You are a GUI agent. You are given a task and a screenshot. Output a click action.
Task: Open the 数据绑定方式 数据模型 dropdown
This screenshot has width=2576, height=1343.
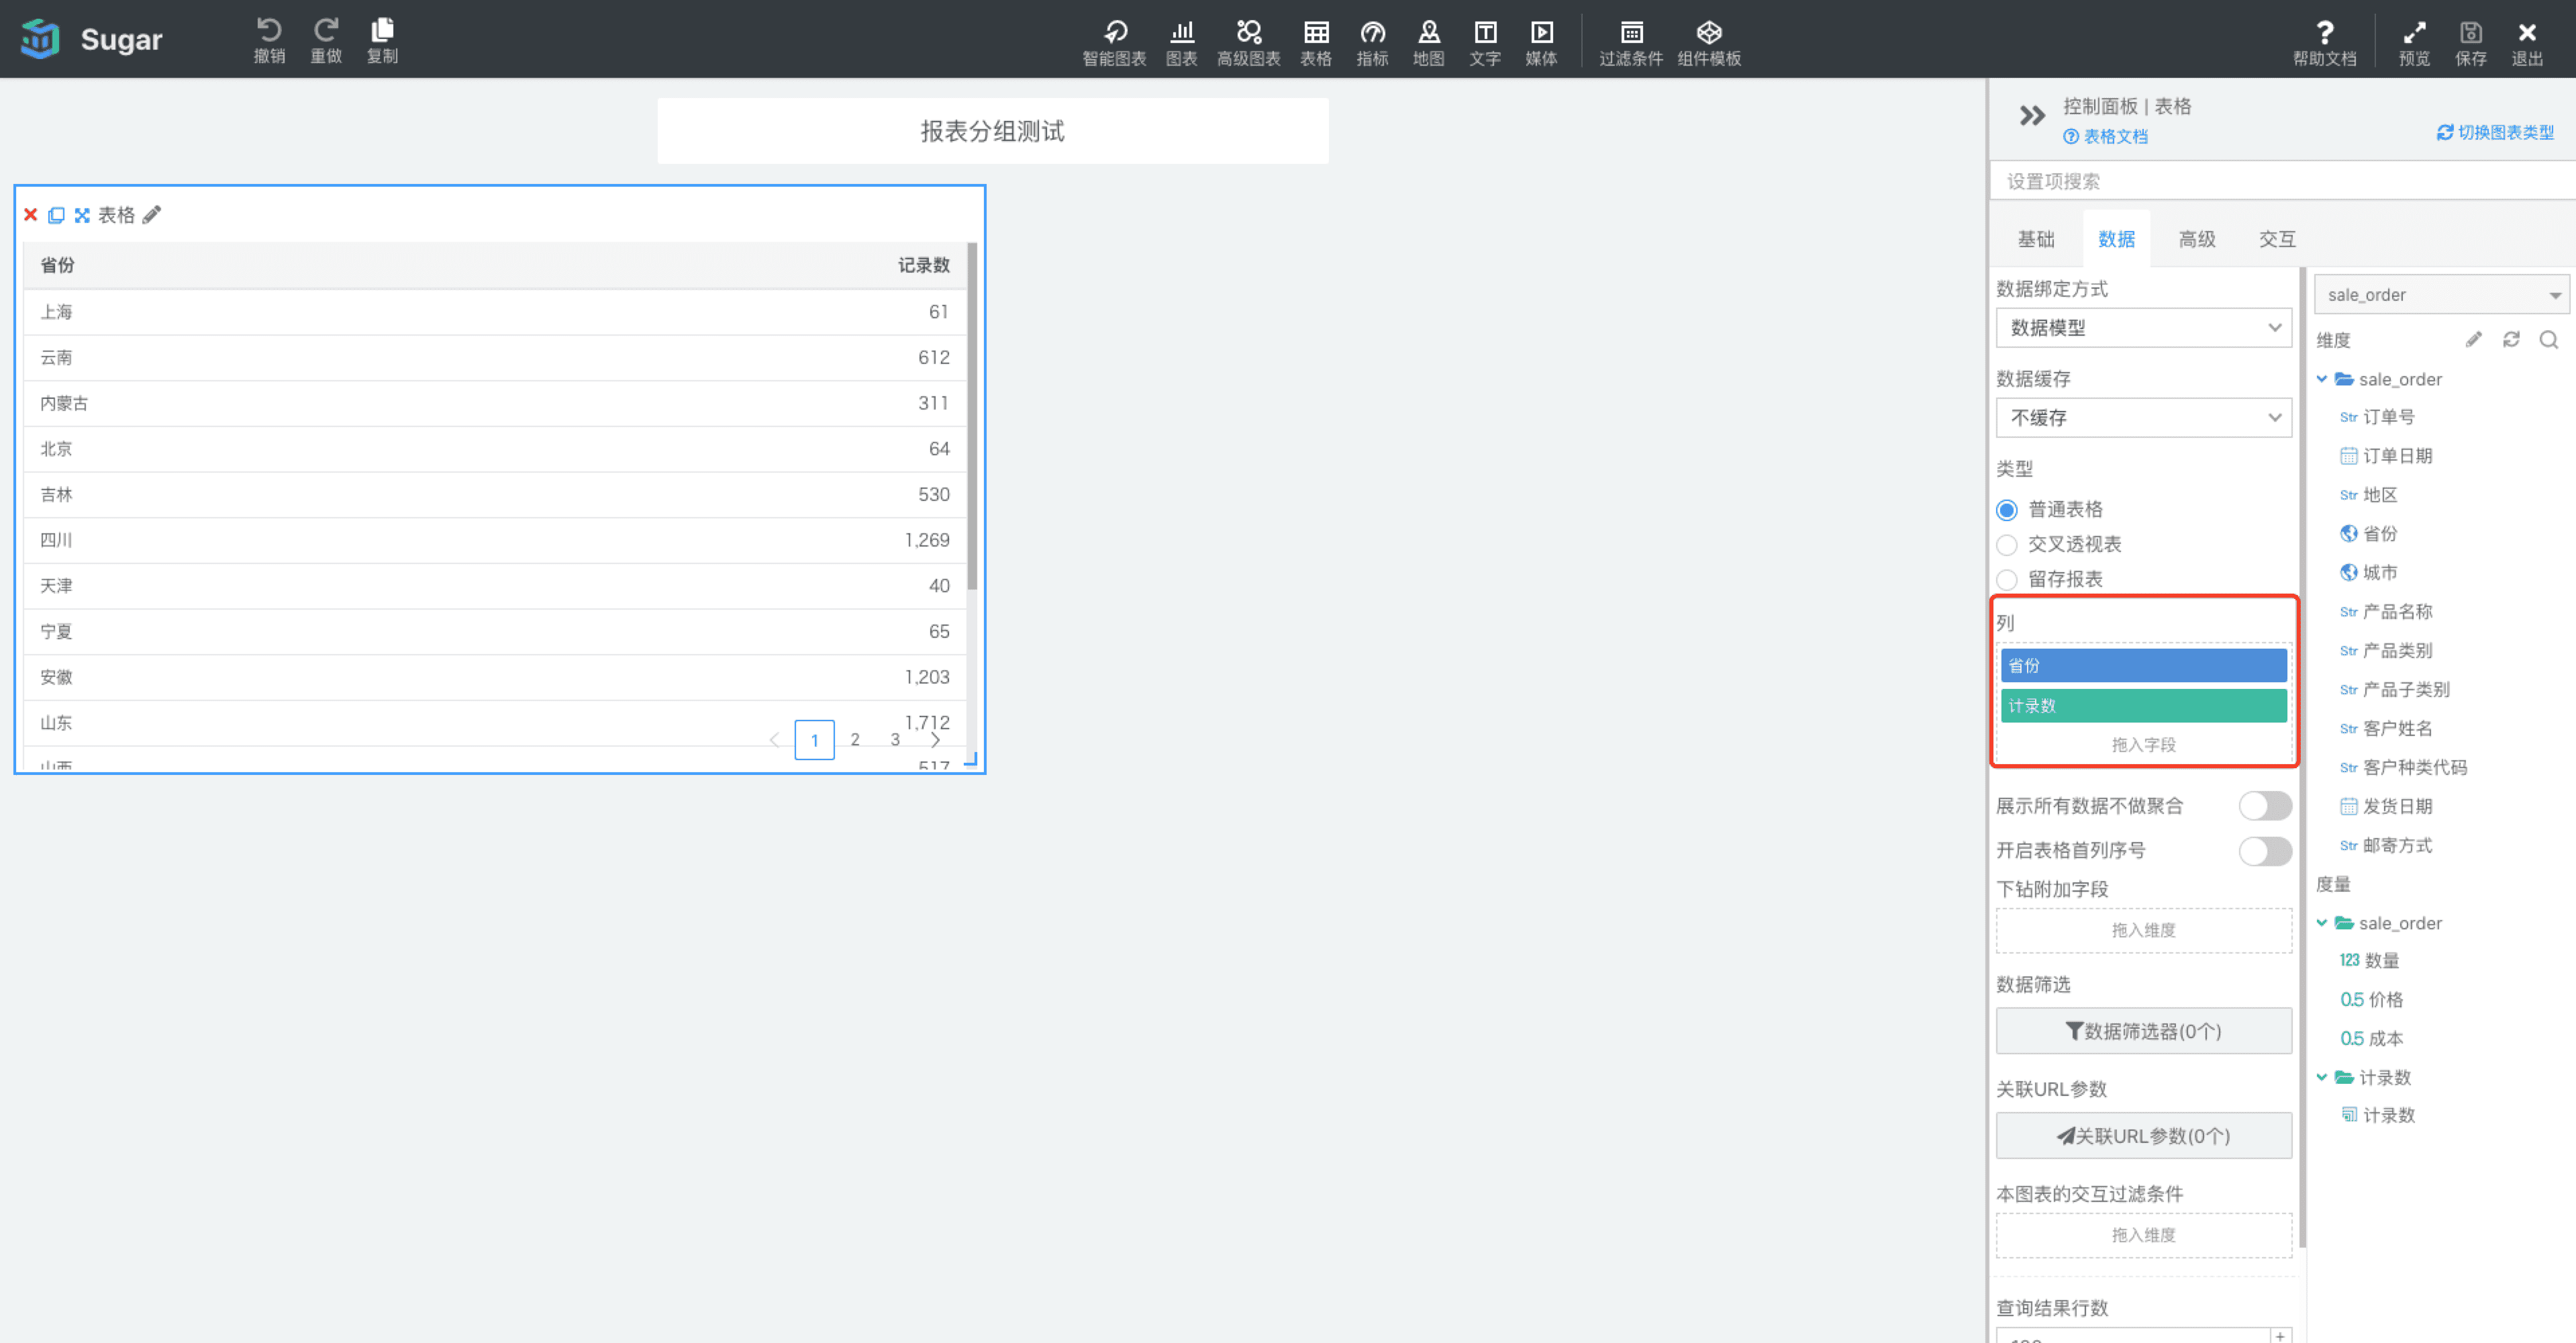[2143, 328]
